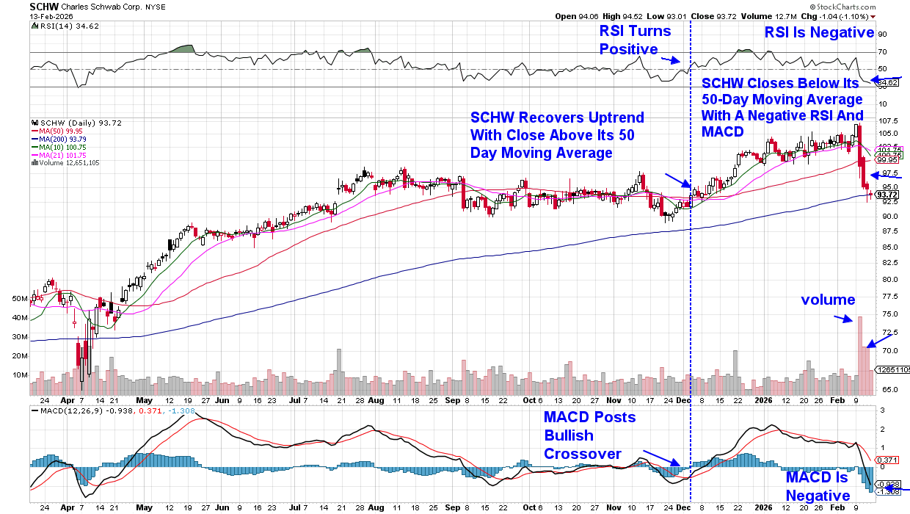
Task: Select the RSI Is Negative annotation text
Action: tap(819, 33)
